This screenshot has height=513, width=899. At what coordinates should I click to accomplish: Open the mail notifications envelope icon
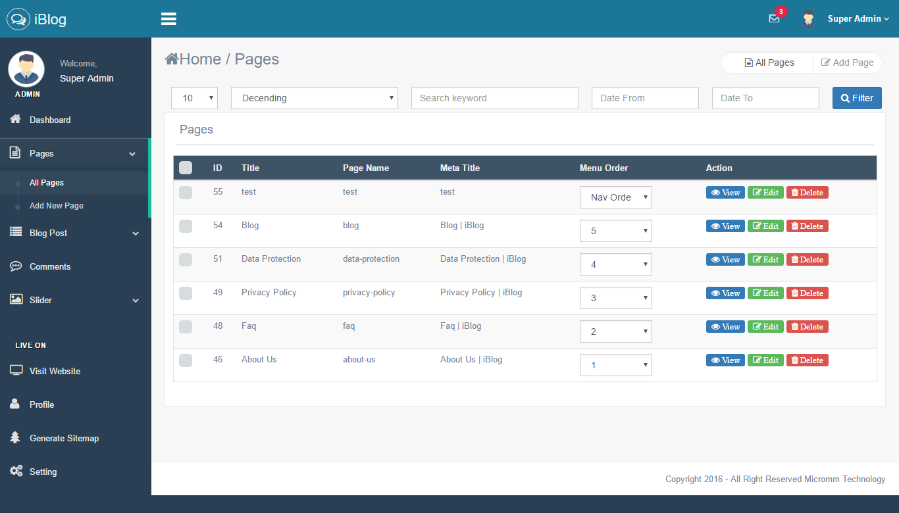774,19
